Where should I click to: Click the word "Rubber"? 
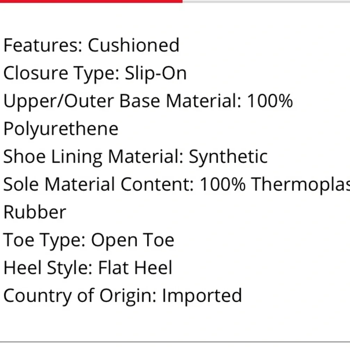[x=35, y=212]
